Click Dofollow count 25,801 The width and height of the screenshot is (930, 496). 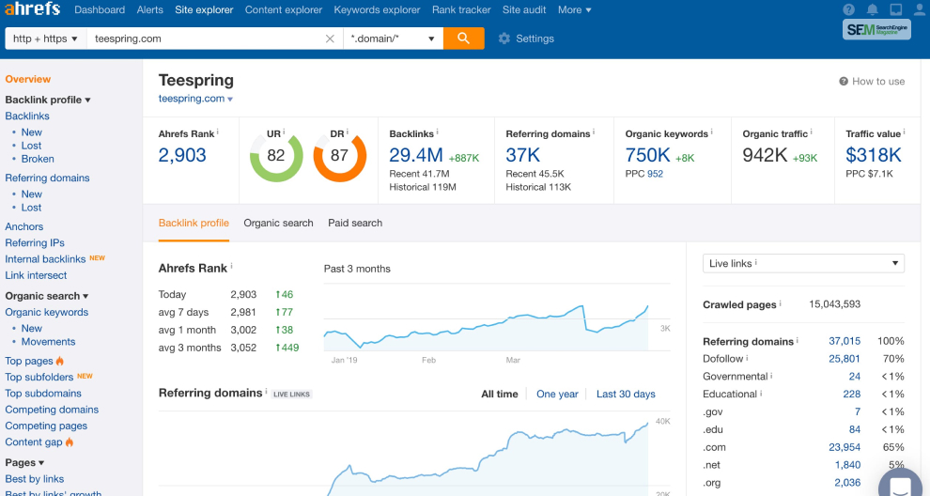(844, 359)
